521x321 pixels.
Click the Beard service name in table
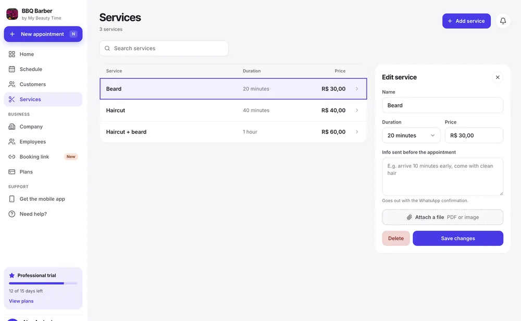[x=114, y=89]
